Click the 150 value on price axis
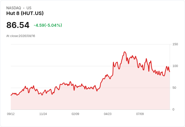 (x=175, y=44)
